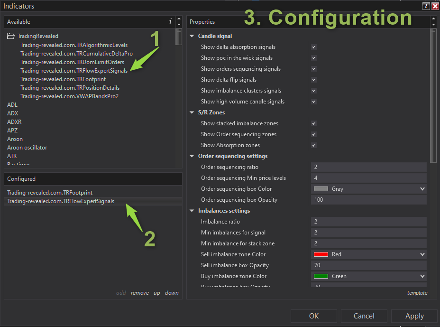The width and height of the screenshot is (440, 327).
Task: Close the Indicators dialog window
Action: click(x=435, y=6)
